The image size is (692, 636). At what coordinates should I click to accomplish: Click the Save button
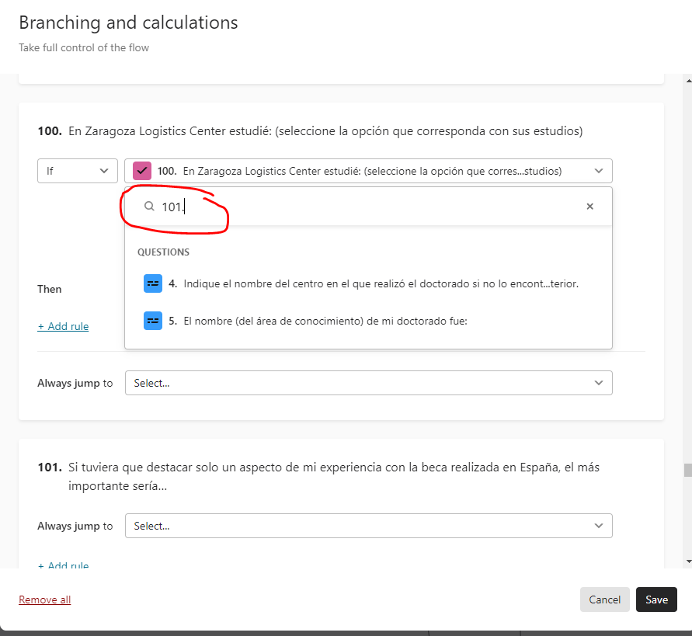click(x=656, y=600)
